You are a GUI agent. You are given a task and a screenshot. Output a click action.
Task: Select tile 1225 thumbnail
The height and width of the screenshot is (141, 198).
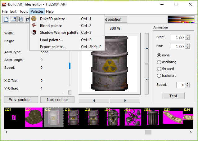[x=14, y=117]
